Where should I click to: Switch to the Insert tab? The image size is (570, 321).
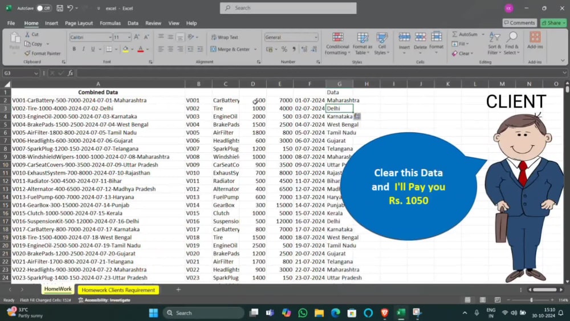[51, 23]
